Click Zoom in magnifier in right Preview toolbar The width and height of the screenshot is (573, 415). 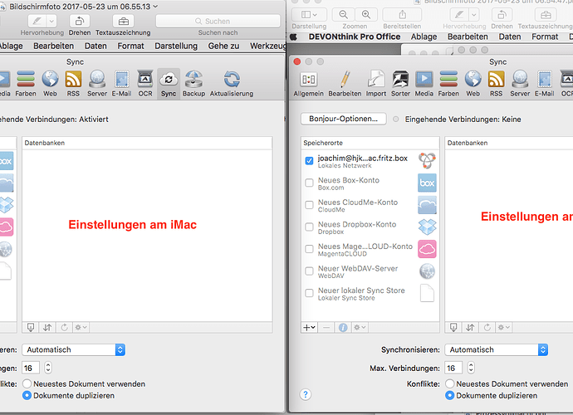tap(365, 15)
